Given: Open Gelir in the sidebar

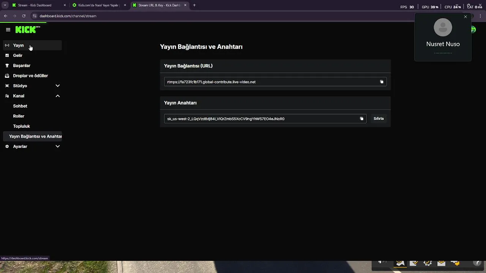Looking at the screenshot, I should (33, 55).
